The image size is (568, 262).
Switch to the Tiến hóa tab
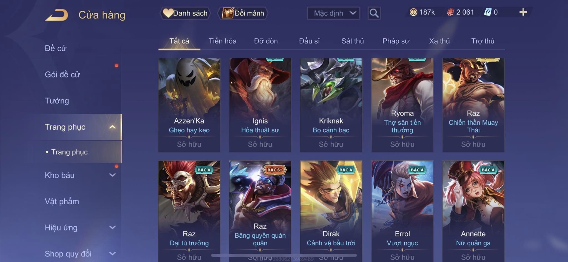[x=222, y=41]
